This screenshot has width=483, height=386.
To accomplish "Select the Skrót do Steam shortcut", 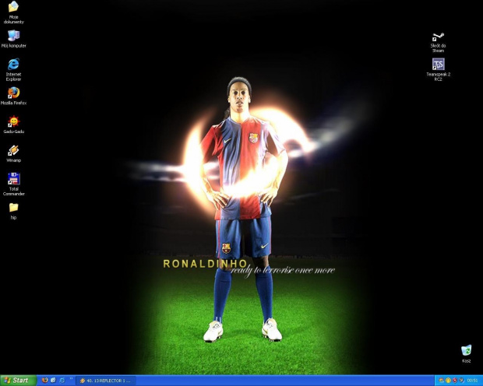I will pos(438,43).
